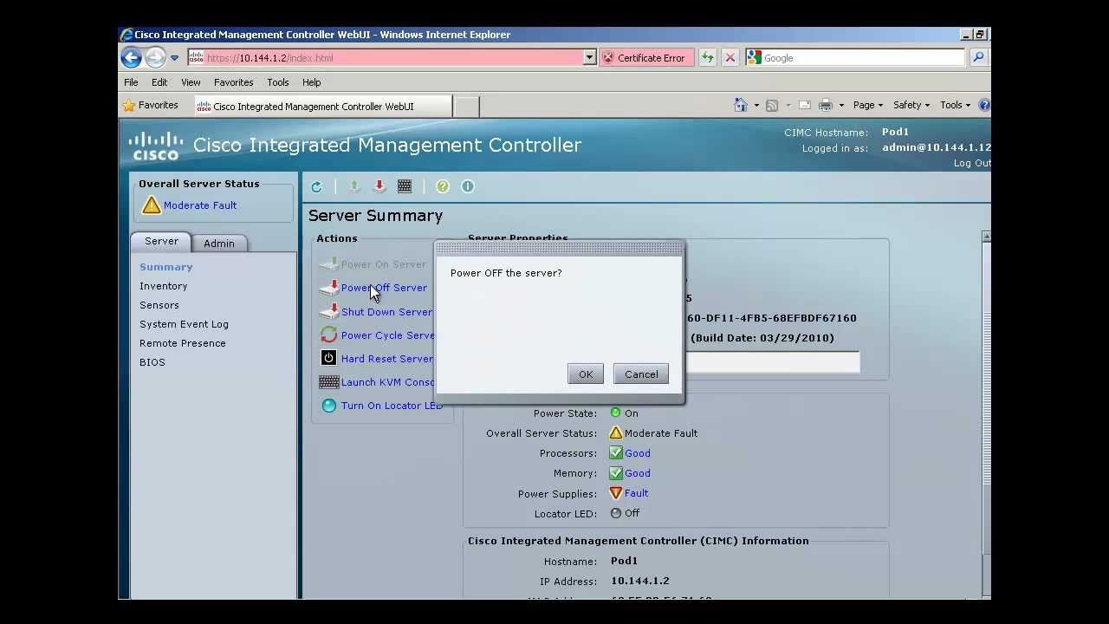Open the View menu
This screenshot has height=624, width=1109.
tap(191, 82)
